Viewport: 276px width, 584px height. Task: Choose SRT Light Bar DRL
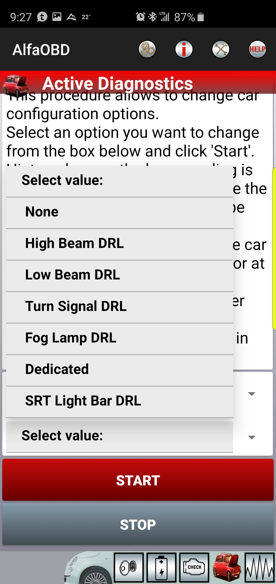point(120,401)
